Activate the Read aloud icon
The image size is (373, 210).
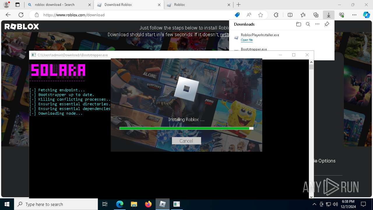tap(249, 15)
